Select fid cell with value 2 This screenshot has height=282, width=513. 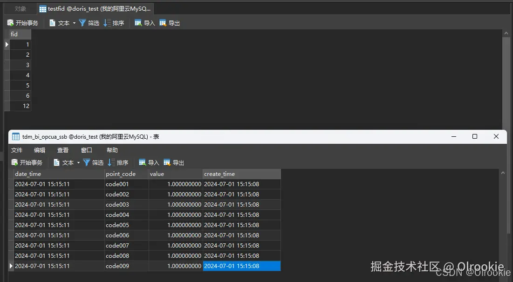21,54
